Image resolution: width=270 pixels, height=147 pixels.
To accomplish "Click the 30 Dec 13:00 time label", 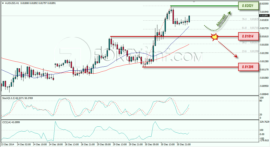I will click(x=168, y=145).
